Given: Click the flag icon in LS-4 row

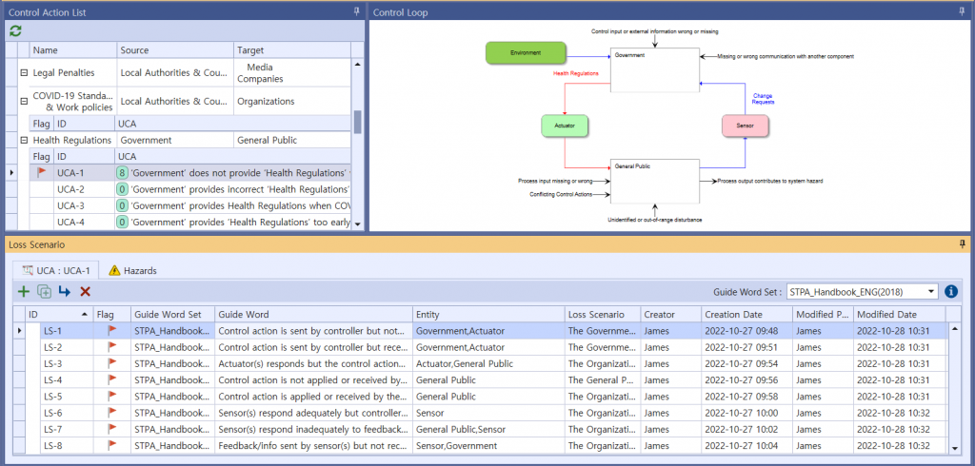Looking at the screenshot, I should pyautogui.click(x=112, y=379).
